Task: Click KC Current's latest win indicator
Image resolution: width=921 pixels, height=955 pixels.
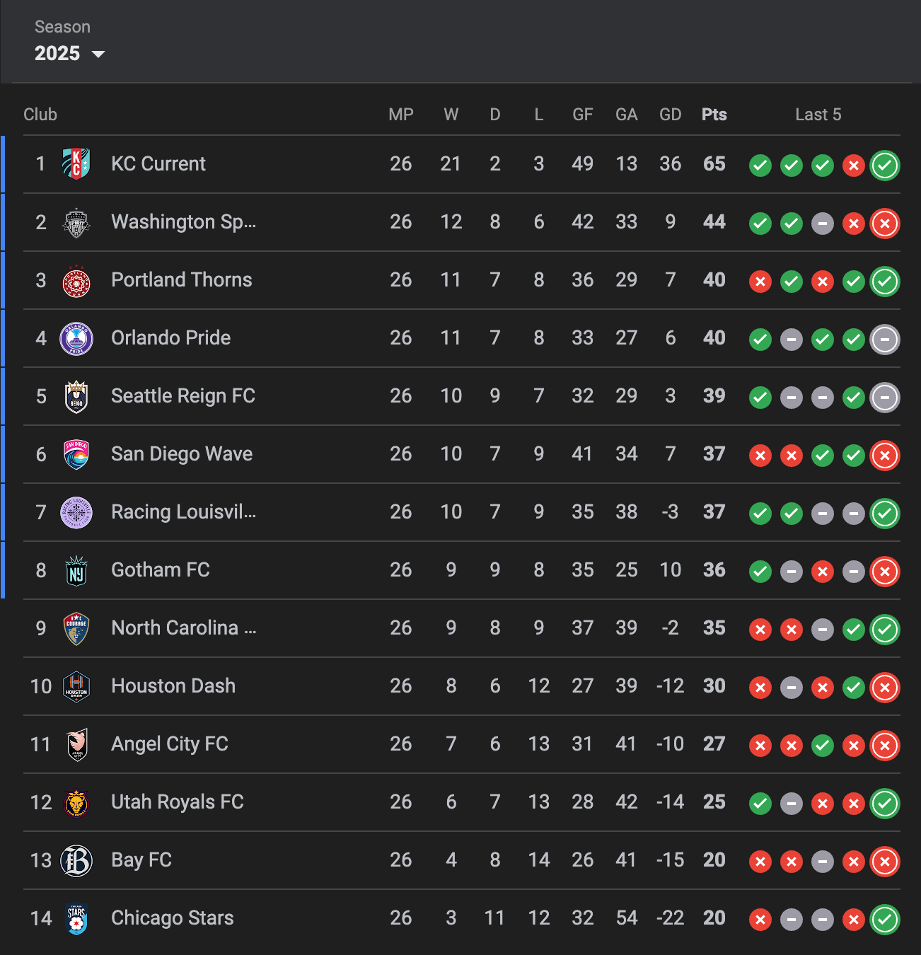Action: tap(885, 166)
